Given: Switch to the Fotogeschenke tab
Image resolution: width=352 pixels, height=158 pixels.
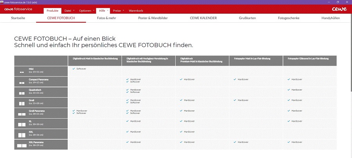Looking at the screenshot, I should tap(288, 18).
